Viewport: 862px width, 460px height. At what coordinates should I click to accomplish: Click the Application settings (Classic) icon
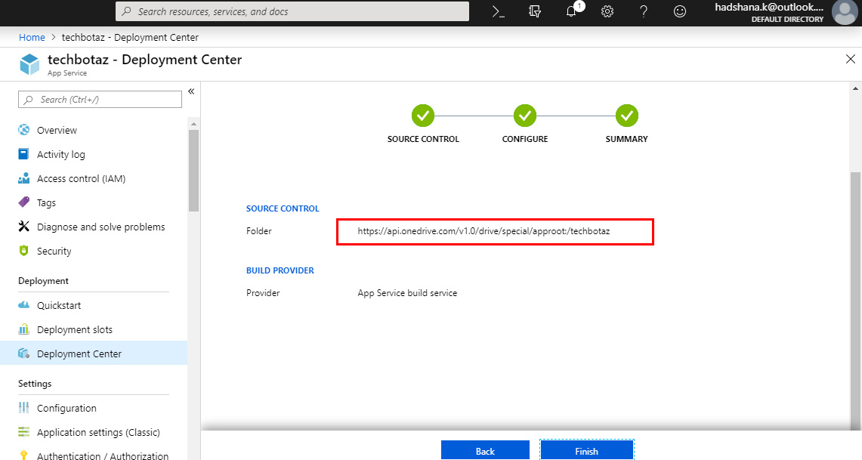pyautogui.click(x=23, y=432)
